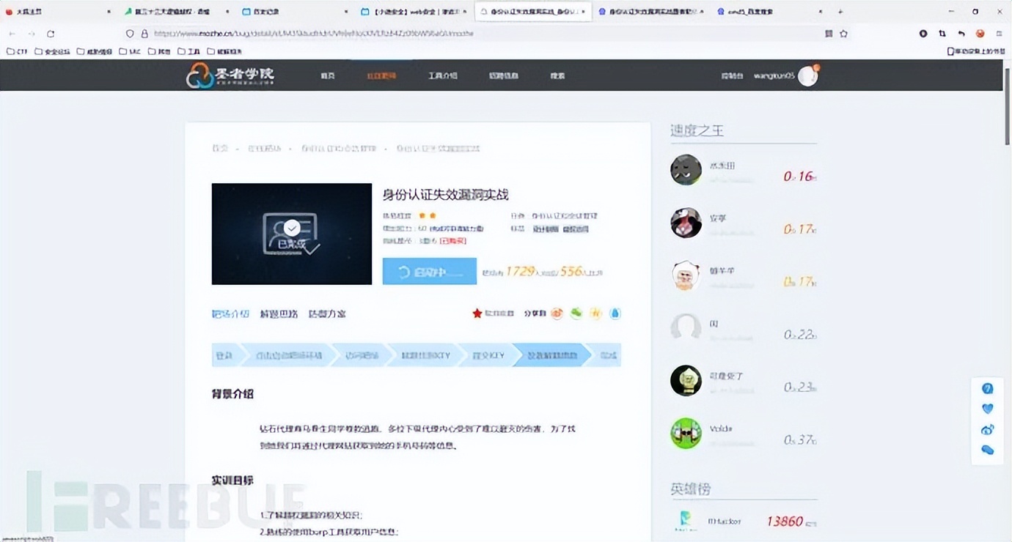The image size is (1012, 542).
Task: Toggle bookmark star in the address bar
Action: tap(844, 33)
